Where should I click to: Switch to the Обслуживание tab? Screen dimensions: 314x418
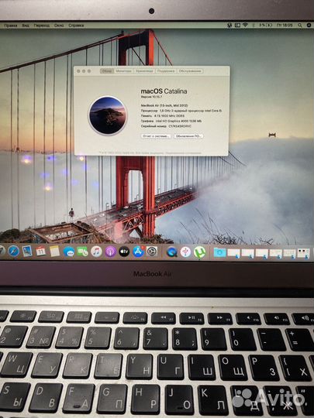tap(190, 71)
